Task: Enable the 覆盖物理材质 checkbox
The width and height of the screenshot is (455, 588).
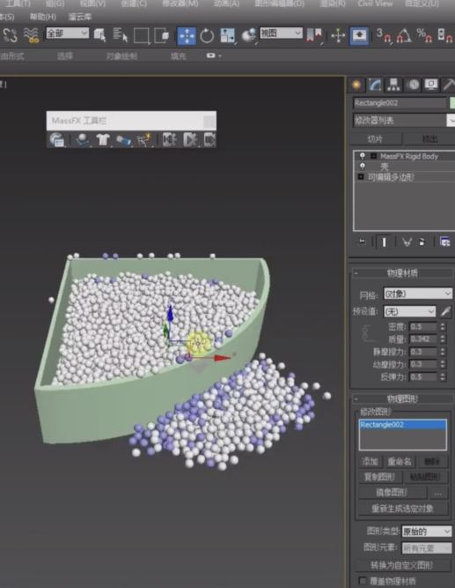Action: (362, 581)
